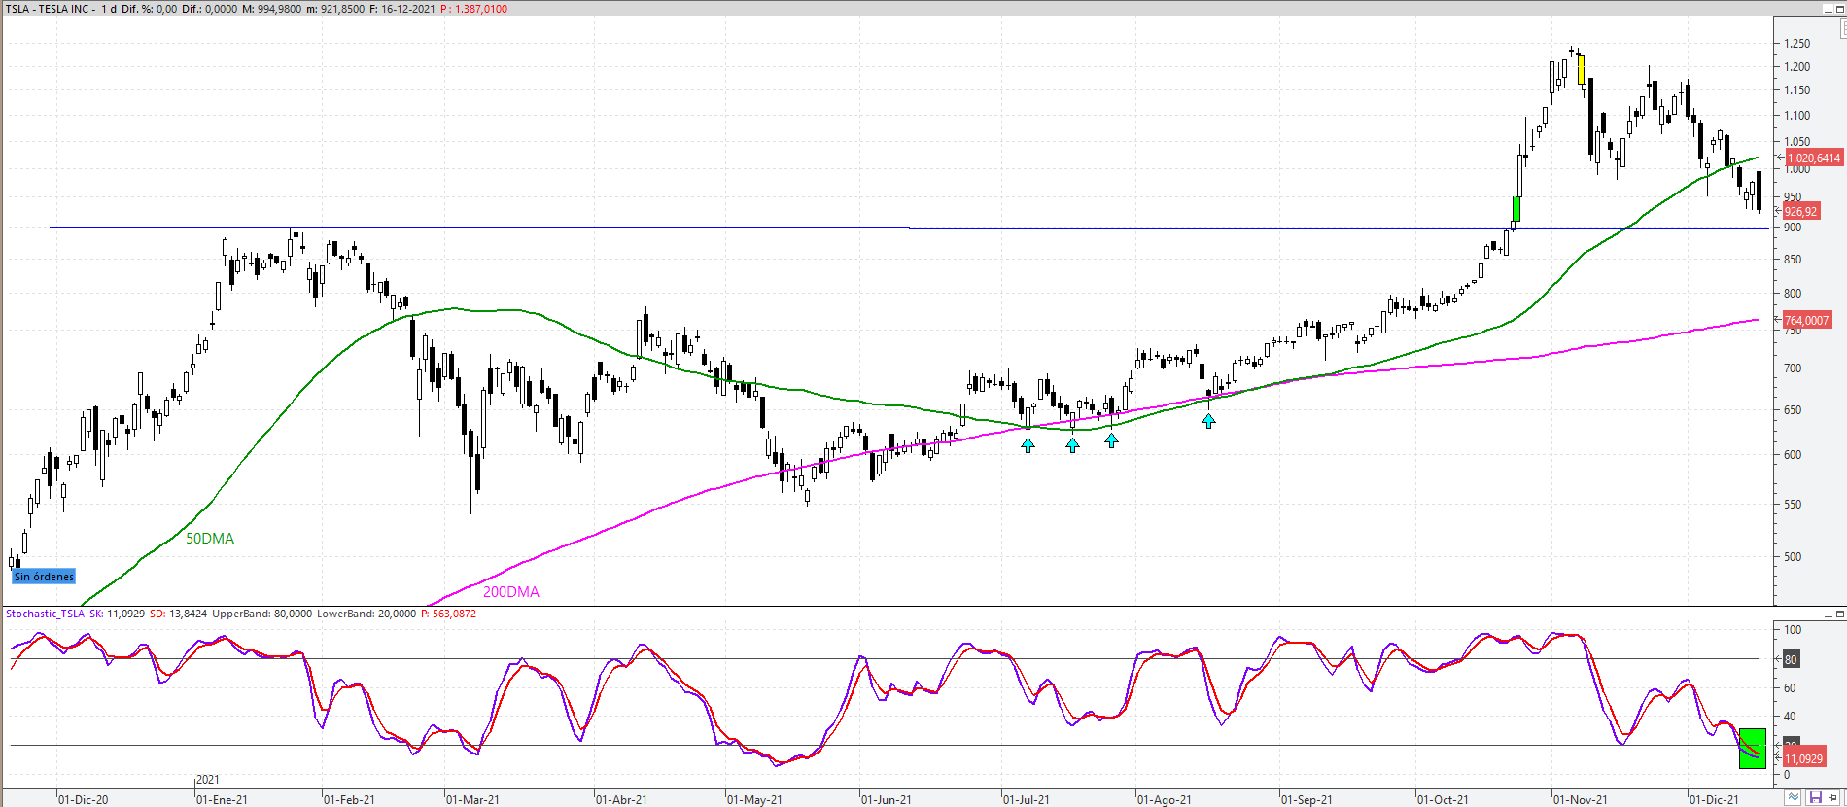
Task: Click the purple save chart icon
Action: [x=1814, y=797]
